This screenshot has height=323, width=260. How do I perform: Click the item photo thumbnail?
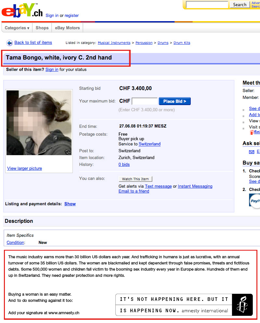click(39, 123)
